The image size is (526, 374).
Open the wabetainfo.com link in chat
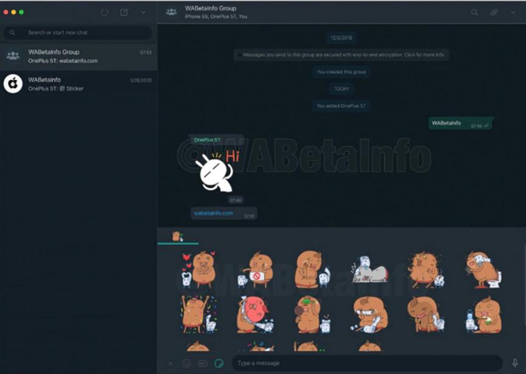213,213
